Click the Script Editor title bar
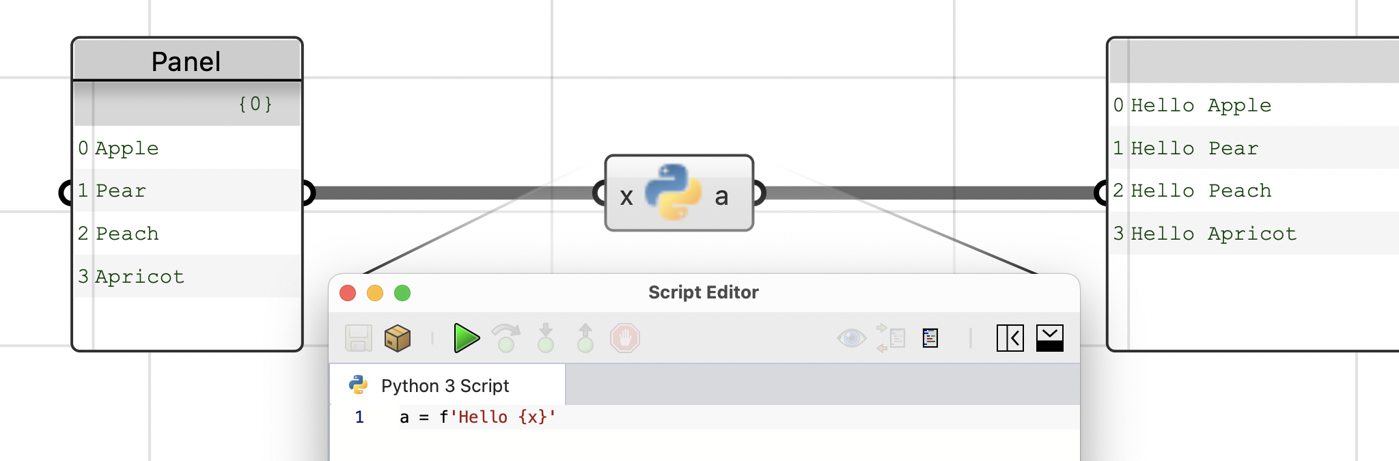Screen dimensions: 1399x461 click(704, 292)
